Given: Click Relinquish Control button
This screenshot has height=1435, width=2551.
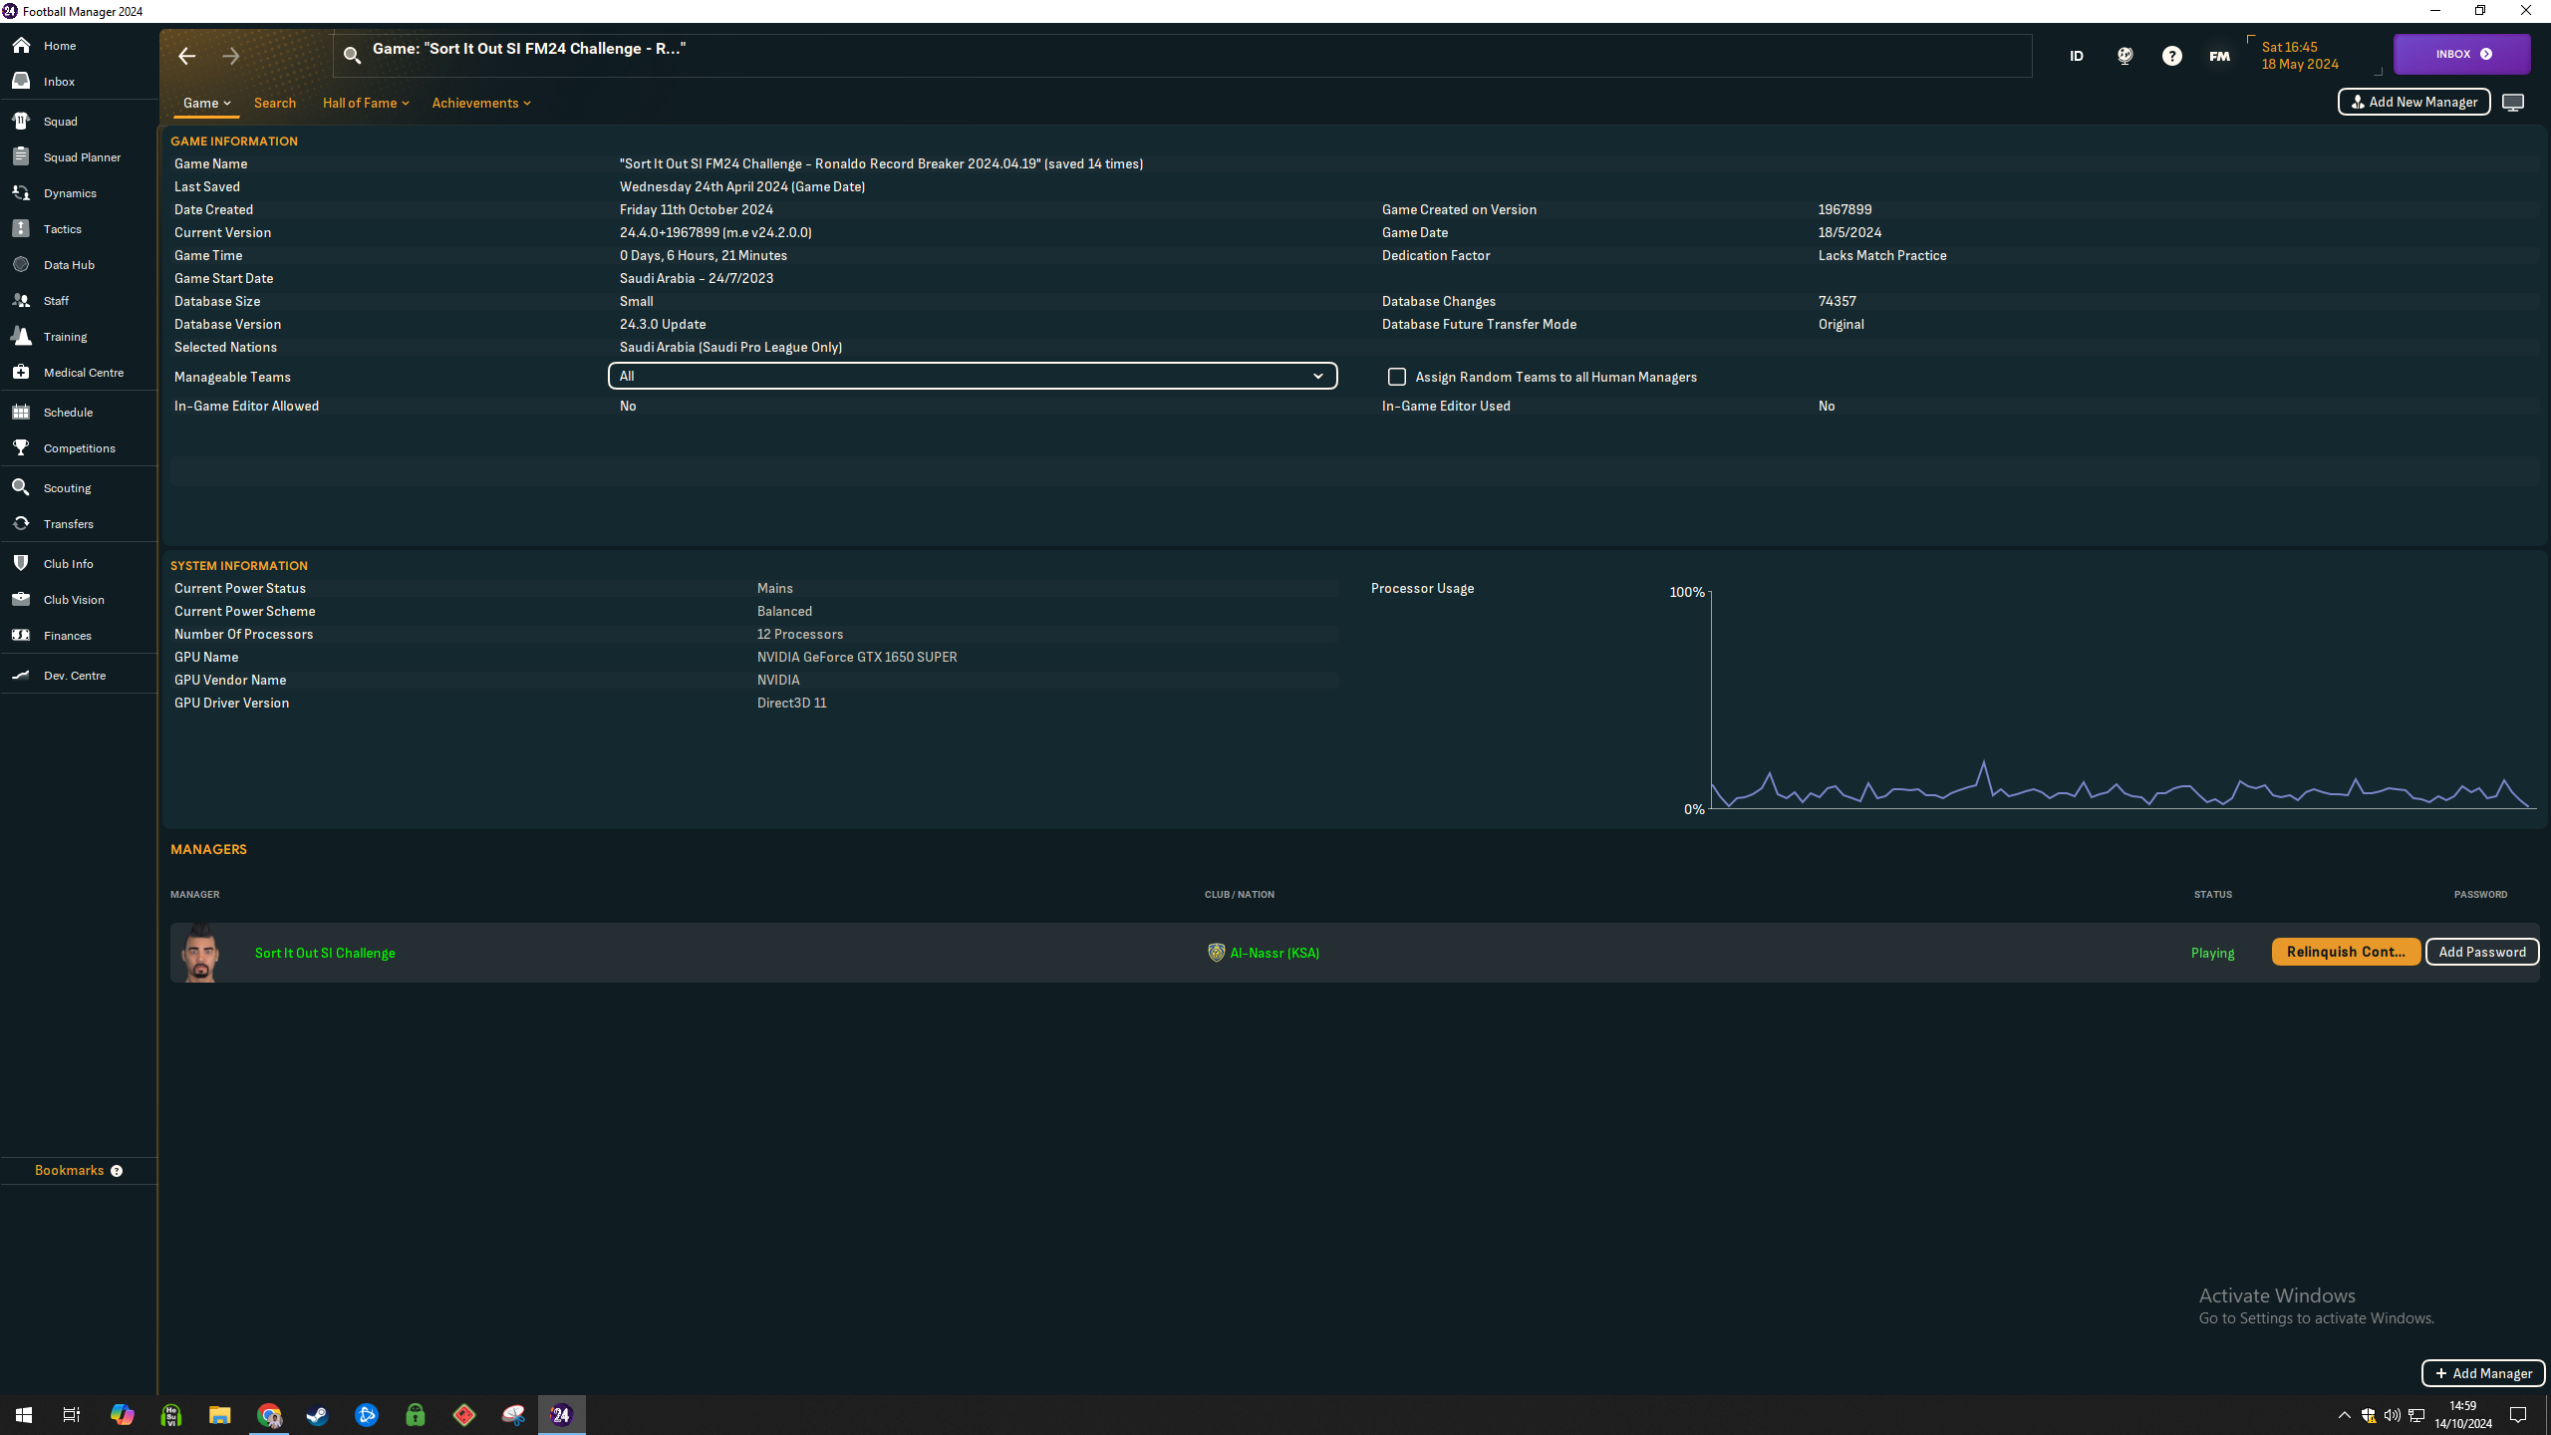Looking at the screenshot, I should tap(2346, 952).
